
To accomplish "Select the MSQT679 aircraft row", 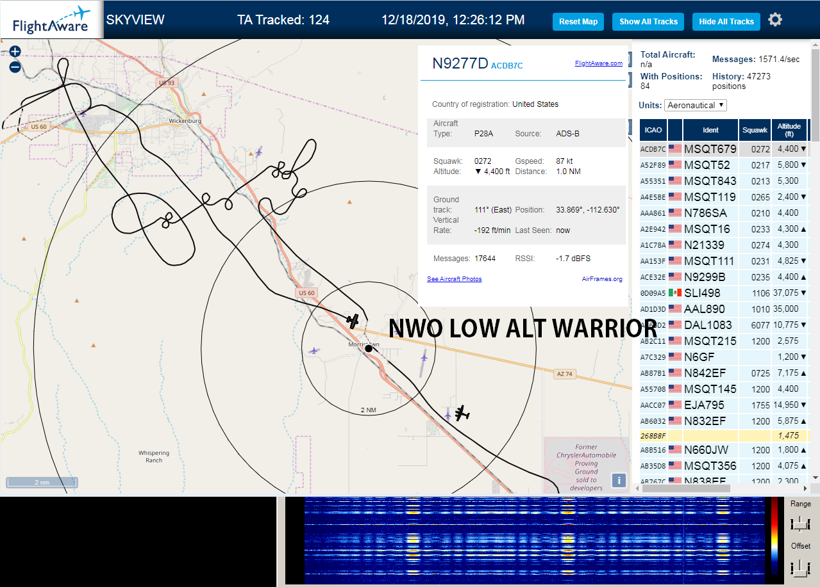I will tap(724, 149).
